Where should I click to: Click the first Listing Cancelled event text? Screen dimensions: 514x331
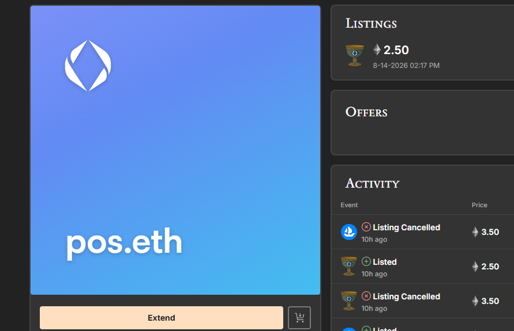coord(406,227)
